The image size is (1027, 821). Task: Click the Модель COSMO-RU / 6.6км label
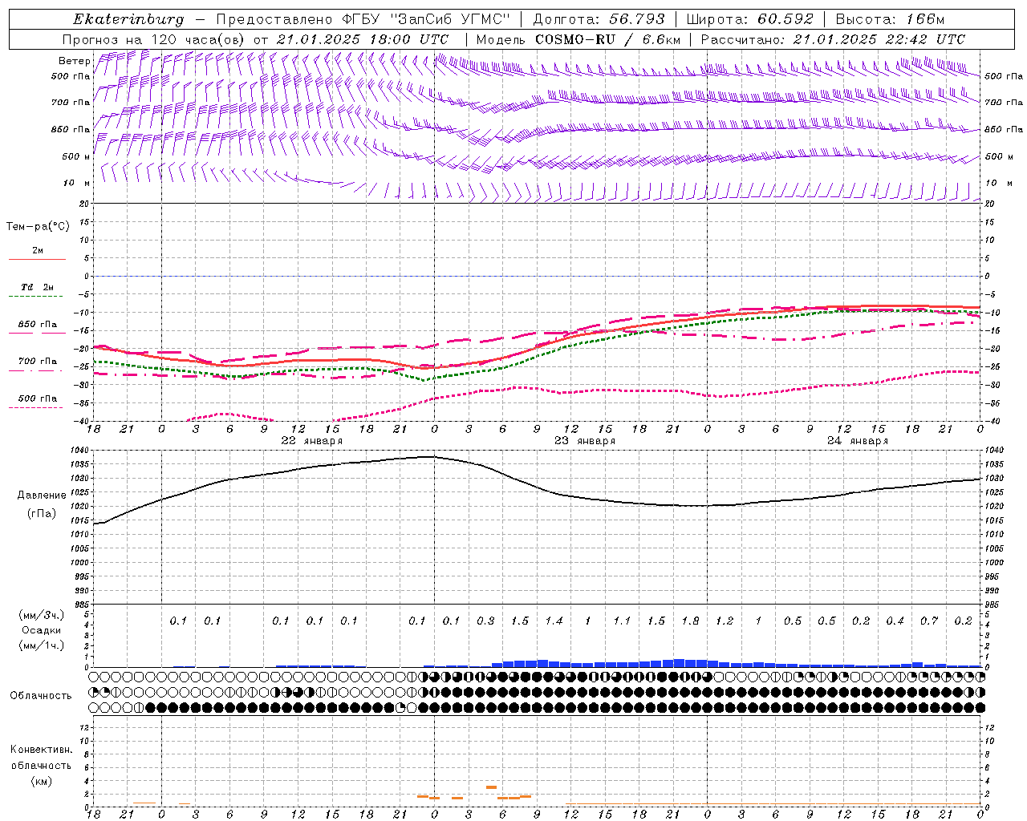click(578, 39)
